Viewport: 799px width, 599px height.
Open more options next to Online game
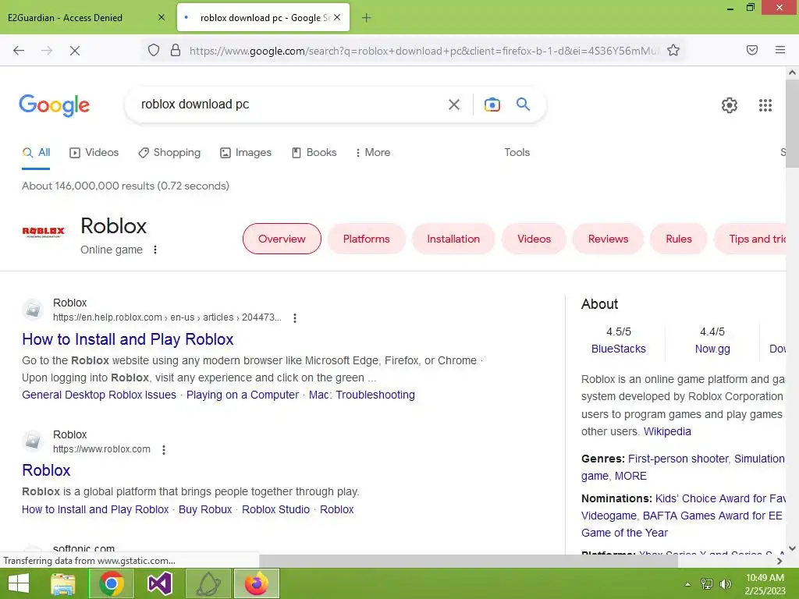coord(155,250)
